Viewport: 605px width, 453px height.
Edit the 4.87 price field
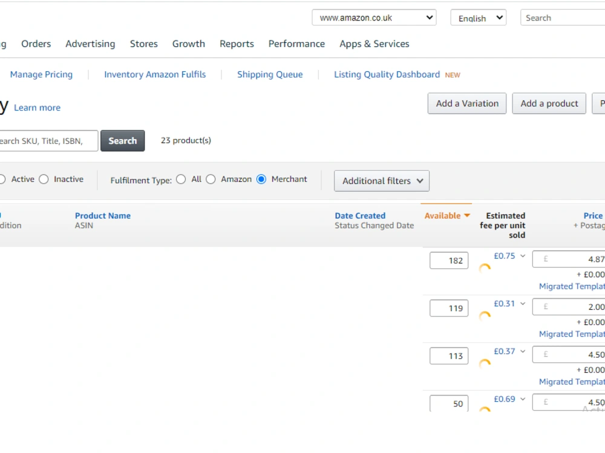point(569,259)
